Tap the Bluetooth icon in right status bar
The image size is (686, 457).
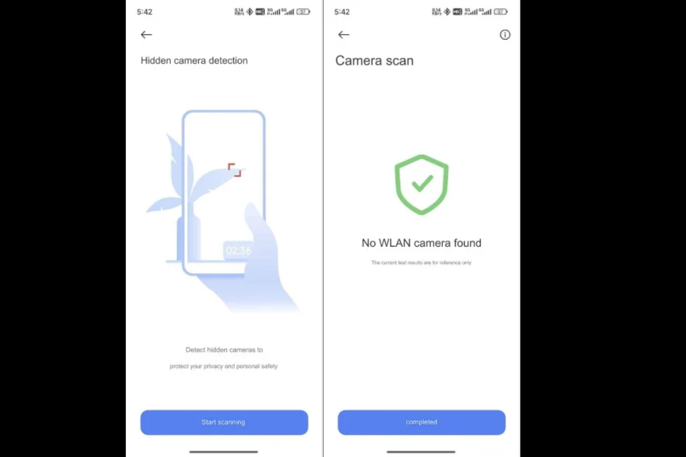tap(447, 11)
